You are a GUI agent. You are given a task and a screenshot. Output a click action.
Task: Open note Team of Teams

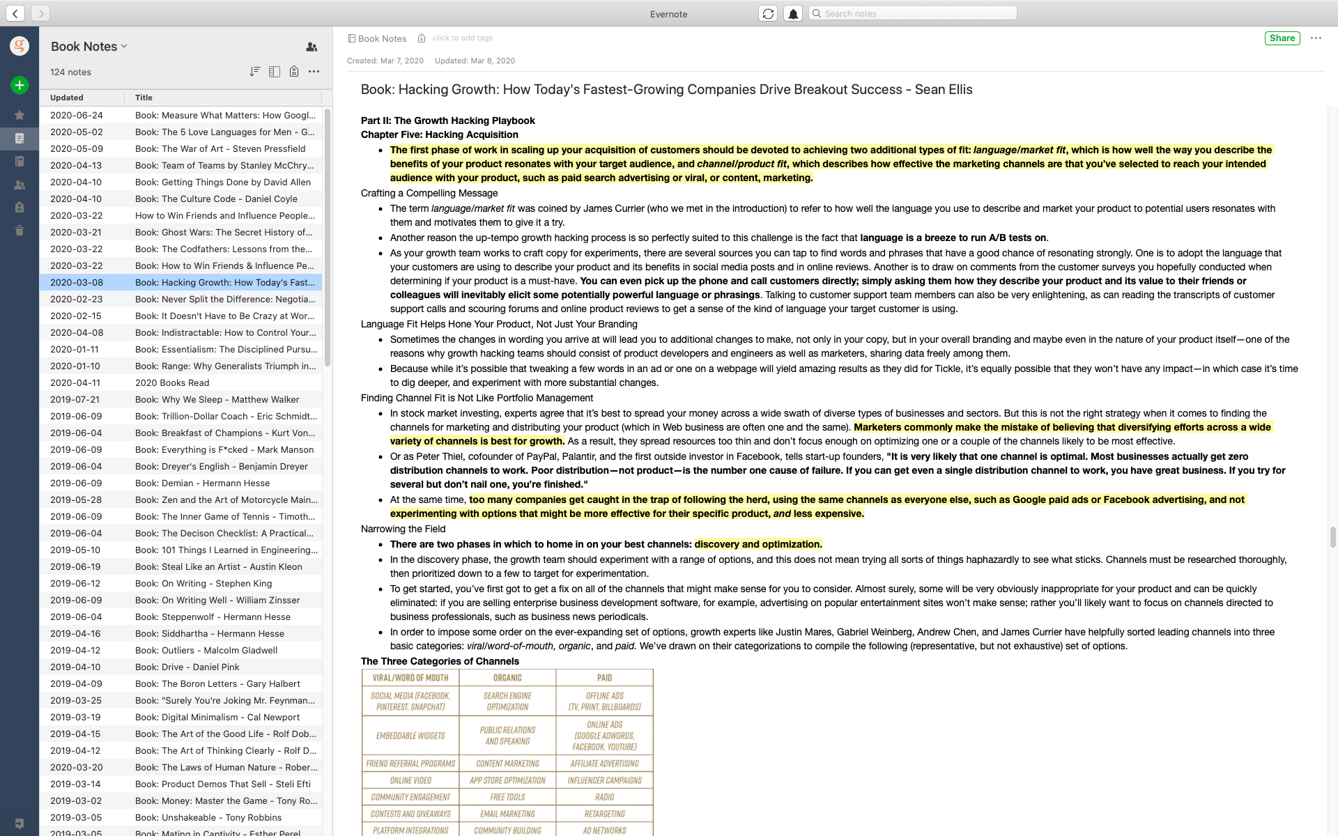pos(181,165)
